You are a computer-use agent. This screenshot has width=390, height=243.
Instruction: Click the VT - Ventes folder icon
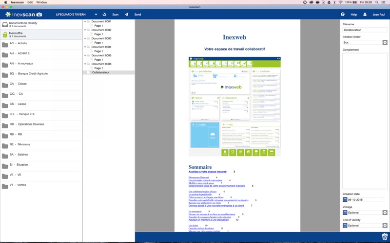click(5, 187)
